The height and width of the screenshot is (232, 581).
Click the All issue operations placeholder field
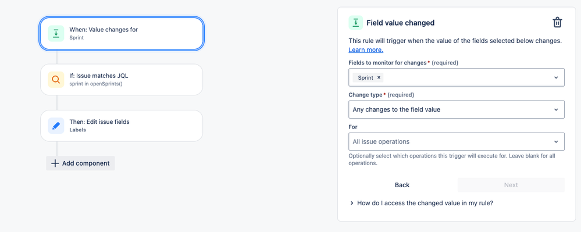pos(381,141)
